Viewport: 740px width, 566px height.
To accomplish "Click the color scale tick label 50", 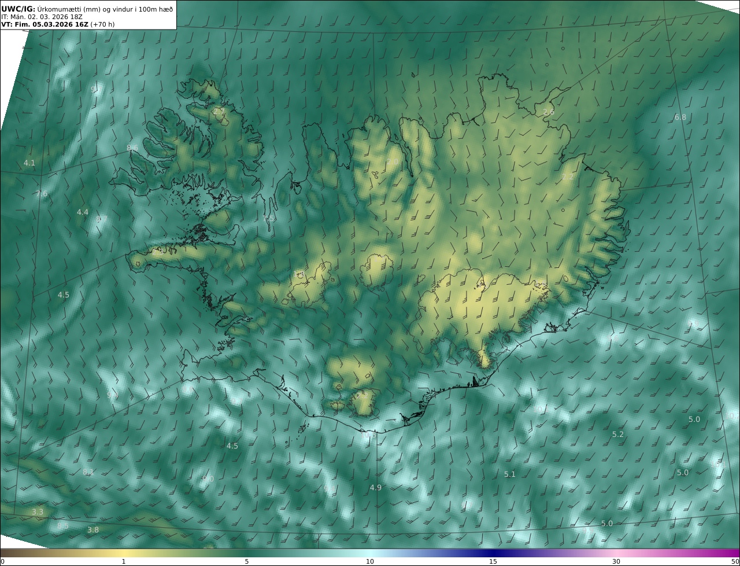I will click(x=735, y=561).
